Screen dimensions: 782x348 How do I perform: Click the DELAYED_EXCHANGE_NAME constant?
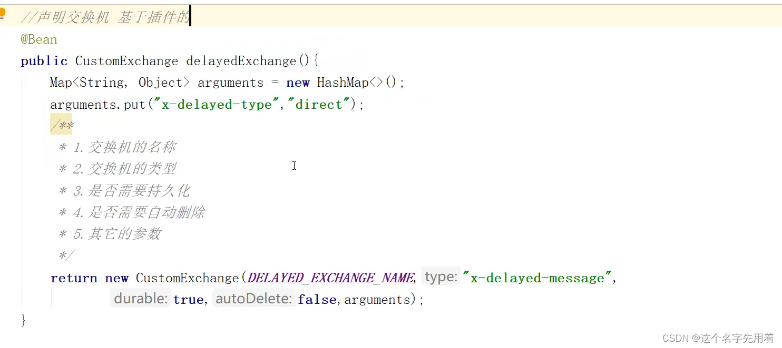pos(331,278)
